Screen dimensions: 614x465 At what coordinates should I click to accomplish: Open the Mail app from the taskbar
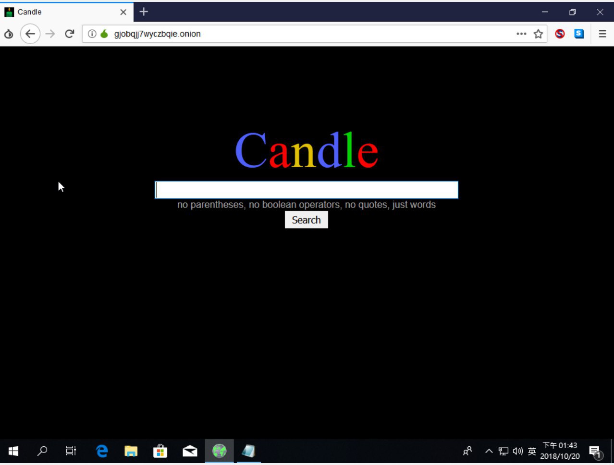point(190,451)
